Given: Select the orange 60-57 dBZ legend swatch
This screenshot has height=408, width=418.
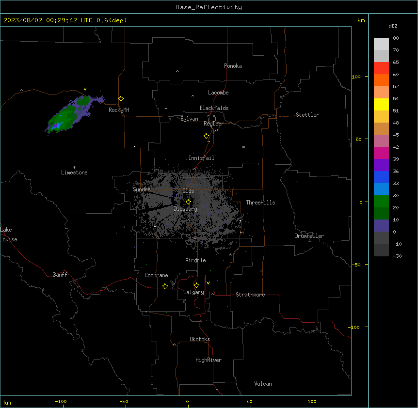Looking at the screenshot, I should (x=381, y=80).
